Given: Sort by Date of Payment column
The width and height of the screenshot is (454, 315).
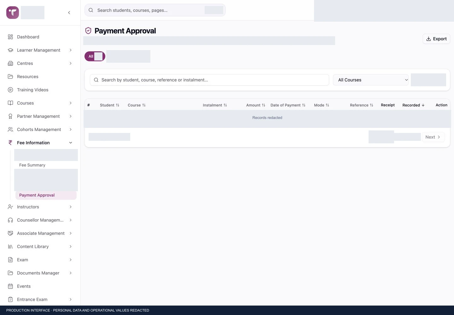Looking at the screenshot, I should click(288, 105).
